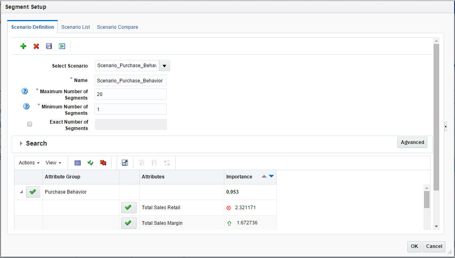Enable the Exact Number of Segments checkbox
Viewport: 455px width, 258px height.
(x=30, y=124)
